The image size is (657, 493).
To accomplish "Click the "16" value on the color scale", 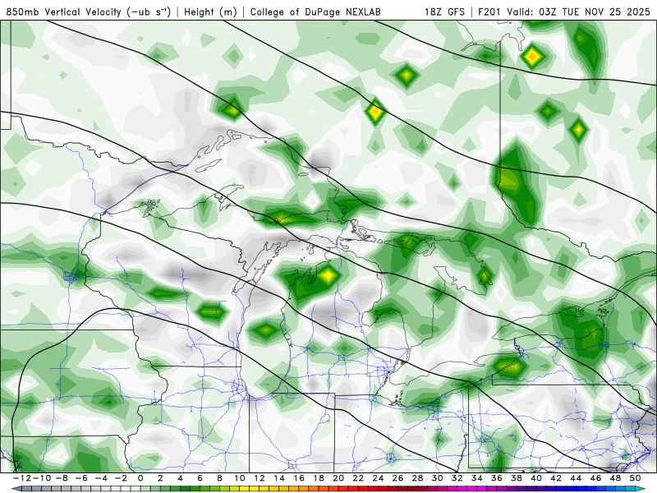I will click(299, 478).
